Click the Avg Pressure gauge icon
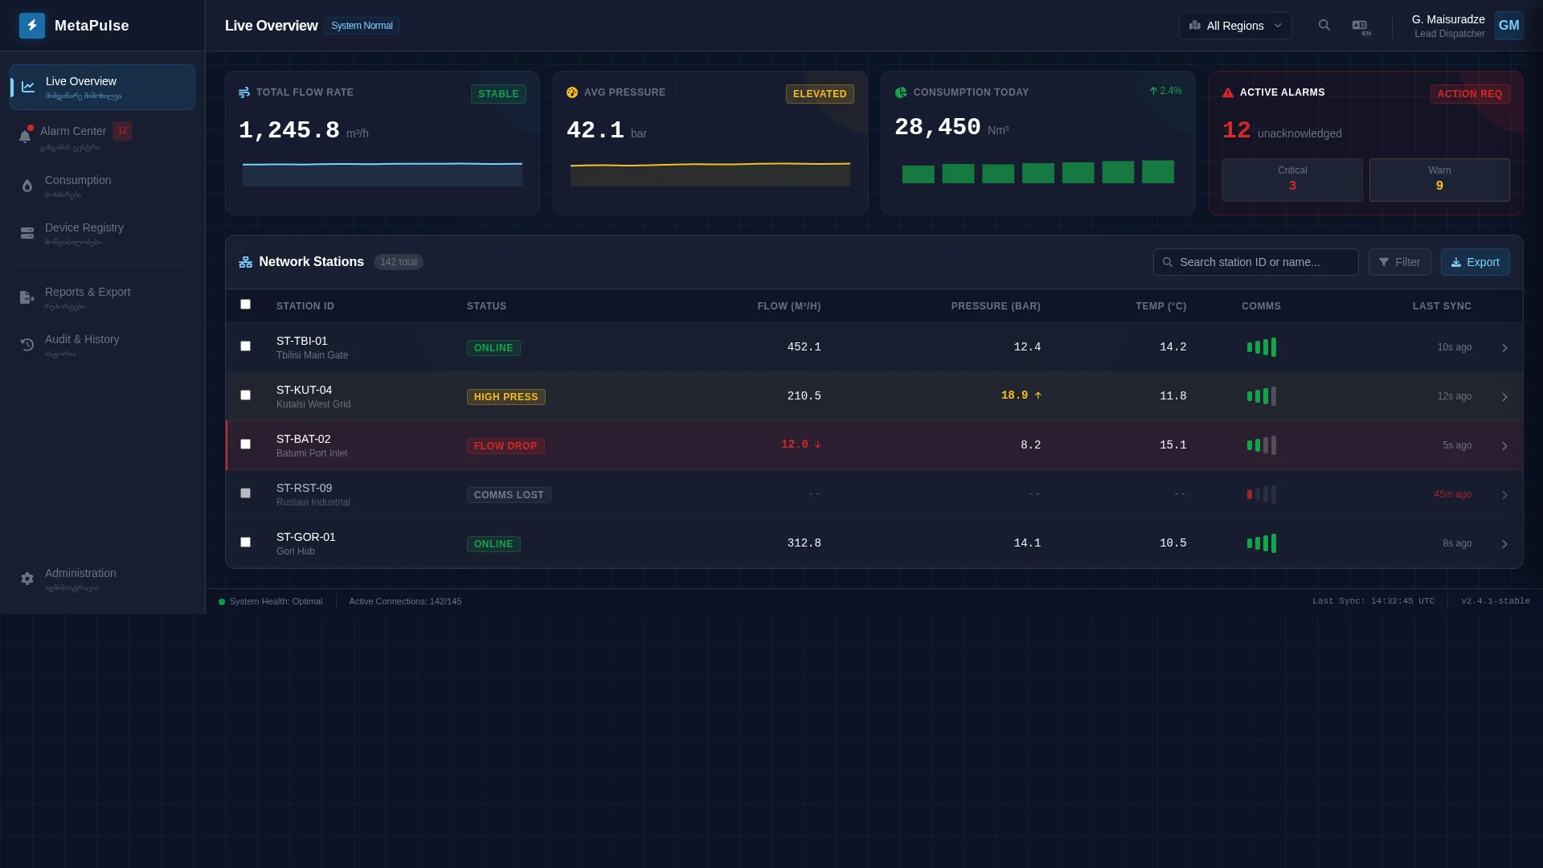 pos(572,92)
